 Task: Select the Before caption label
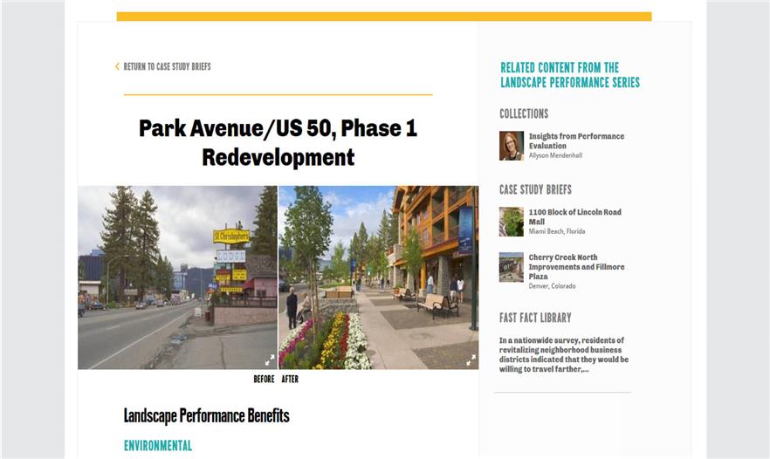264,380
